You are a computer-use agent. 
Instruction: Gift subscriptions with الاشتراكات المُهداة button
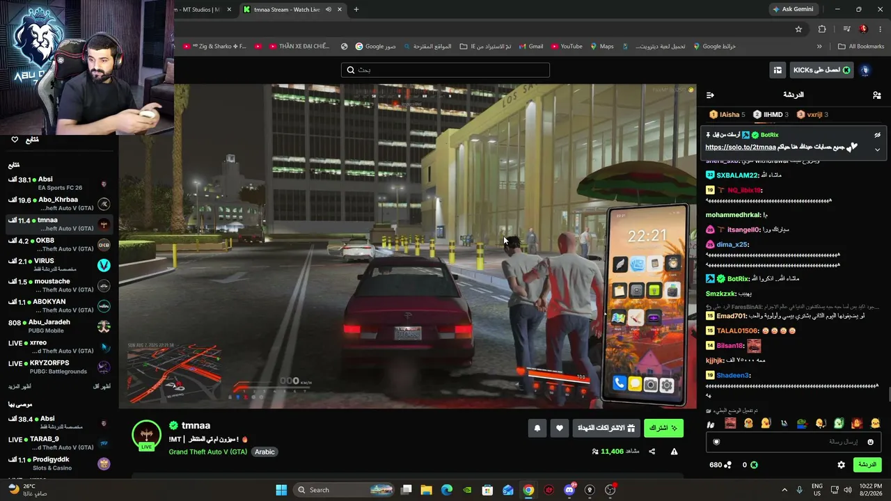[x=606, y=428]
